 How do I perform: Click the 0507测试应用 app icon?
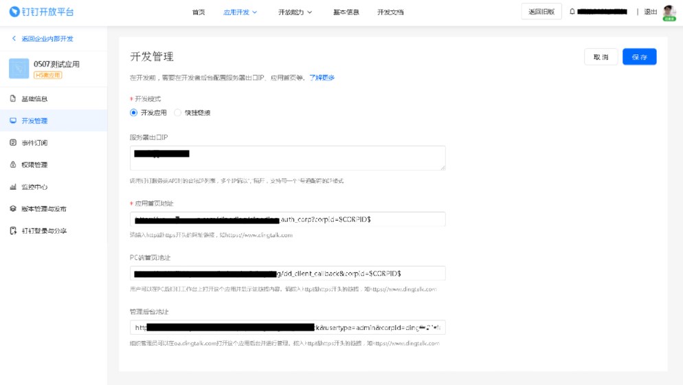pyautogui.click(x=19, y=68)
